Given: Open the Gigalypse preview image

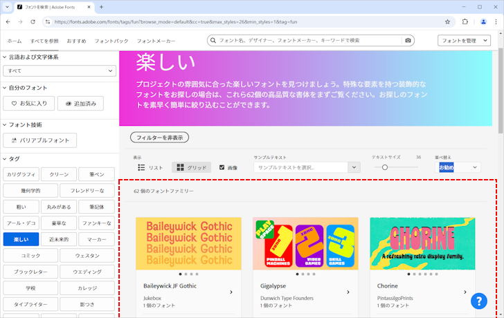Looking at the screenshot, I should 306,243.
